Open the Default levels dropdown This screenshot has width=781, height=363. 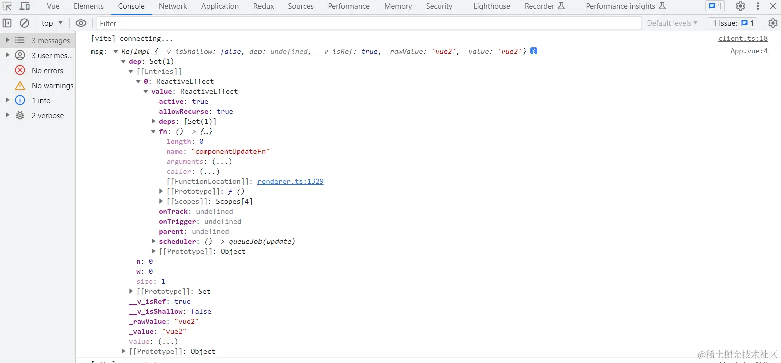point(672,23)
